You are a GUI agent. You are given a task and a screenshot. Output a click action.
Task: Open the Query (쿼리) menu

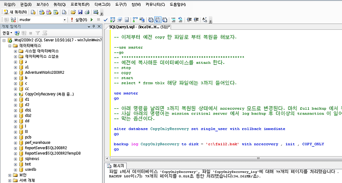coord(59,4)
